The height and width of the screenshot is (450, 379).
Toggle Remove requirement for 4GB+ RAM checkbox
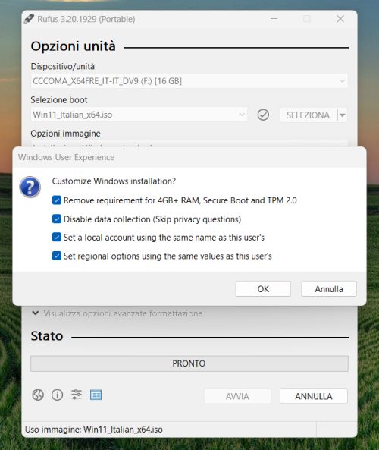click(57, 200)
